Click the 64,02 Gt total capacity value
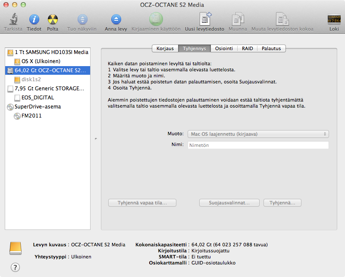345x277 pixels. pos(229,245)
